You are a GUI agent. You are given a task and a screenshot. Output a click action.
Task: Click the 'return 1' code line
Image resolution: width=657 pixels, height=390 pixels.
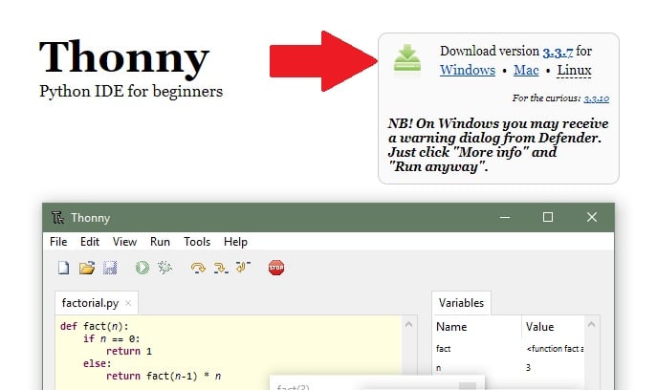click(129, 351)
